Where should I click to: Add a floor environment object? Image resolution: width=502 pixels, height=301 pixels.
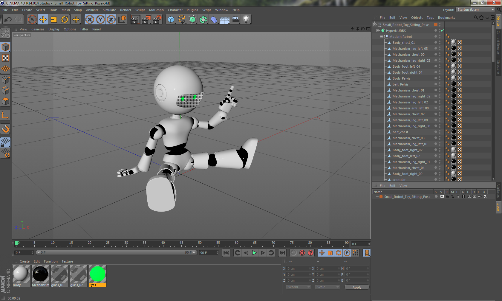[x=225, y=20]
